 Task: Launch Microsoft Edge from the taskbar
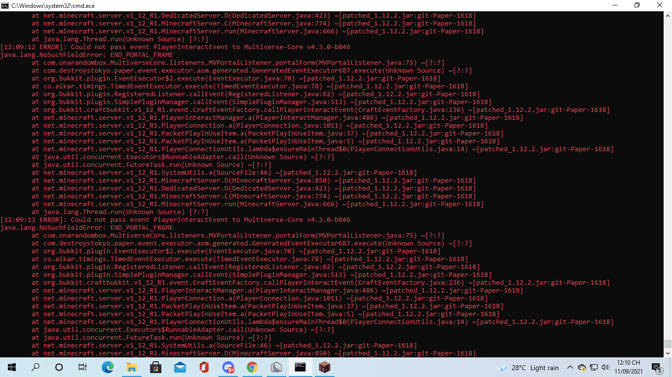[108, 367]
